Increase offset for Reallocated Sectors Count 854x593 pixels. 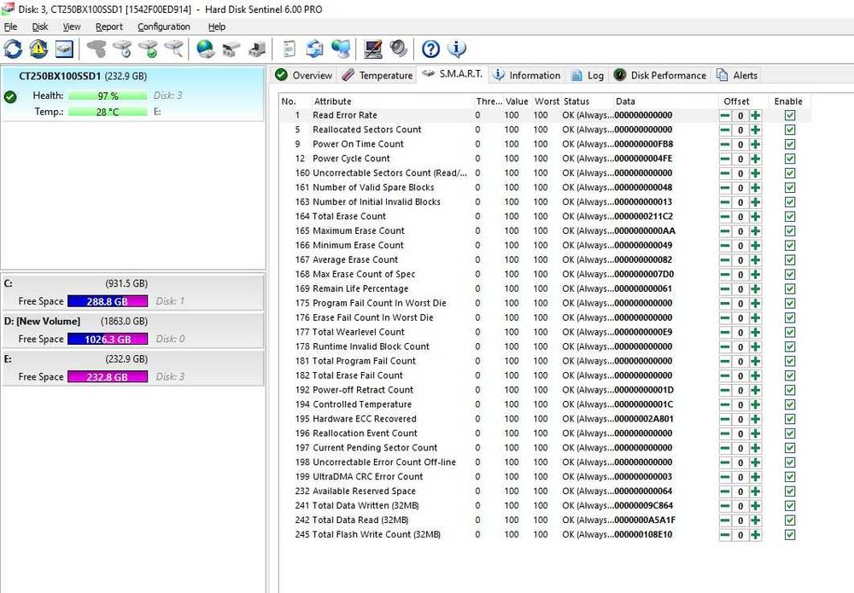755,130
